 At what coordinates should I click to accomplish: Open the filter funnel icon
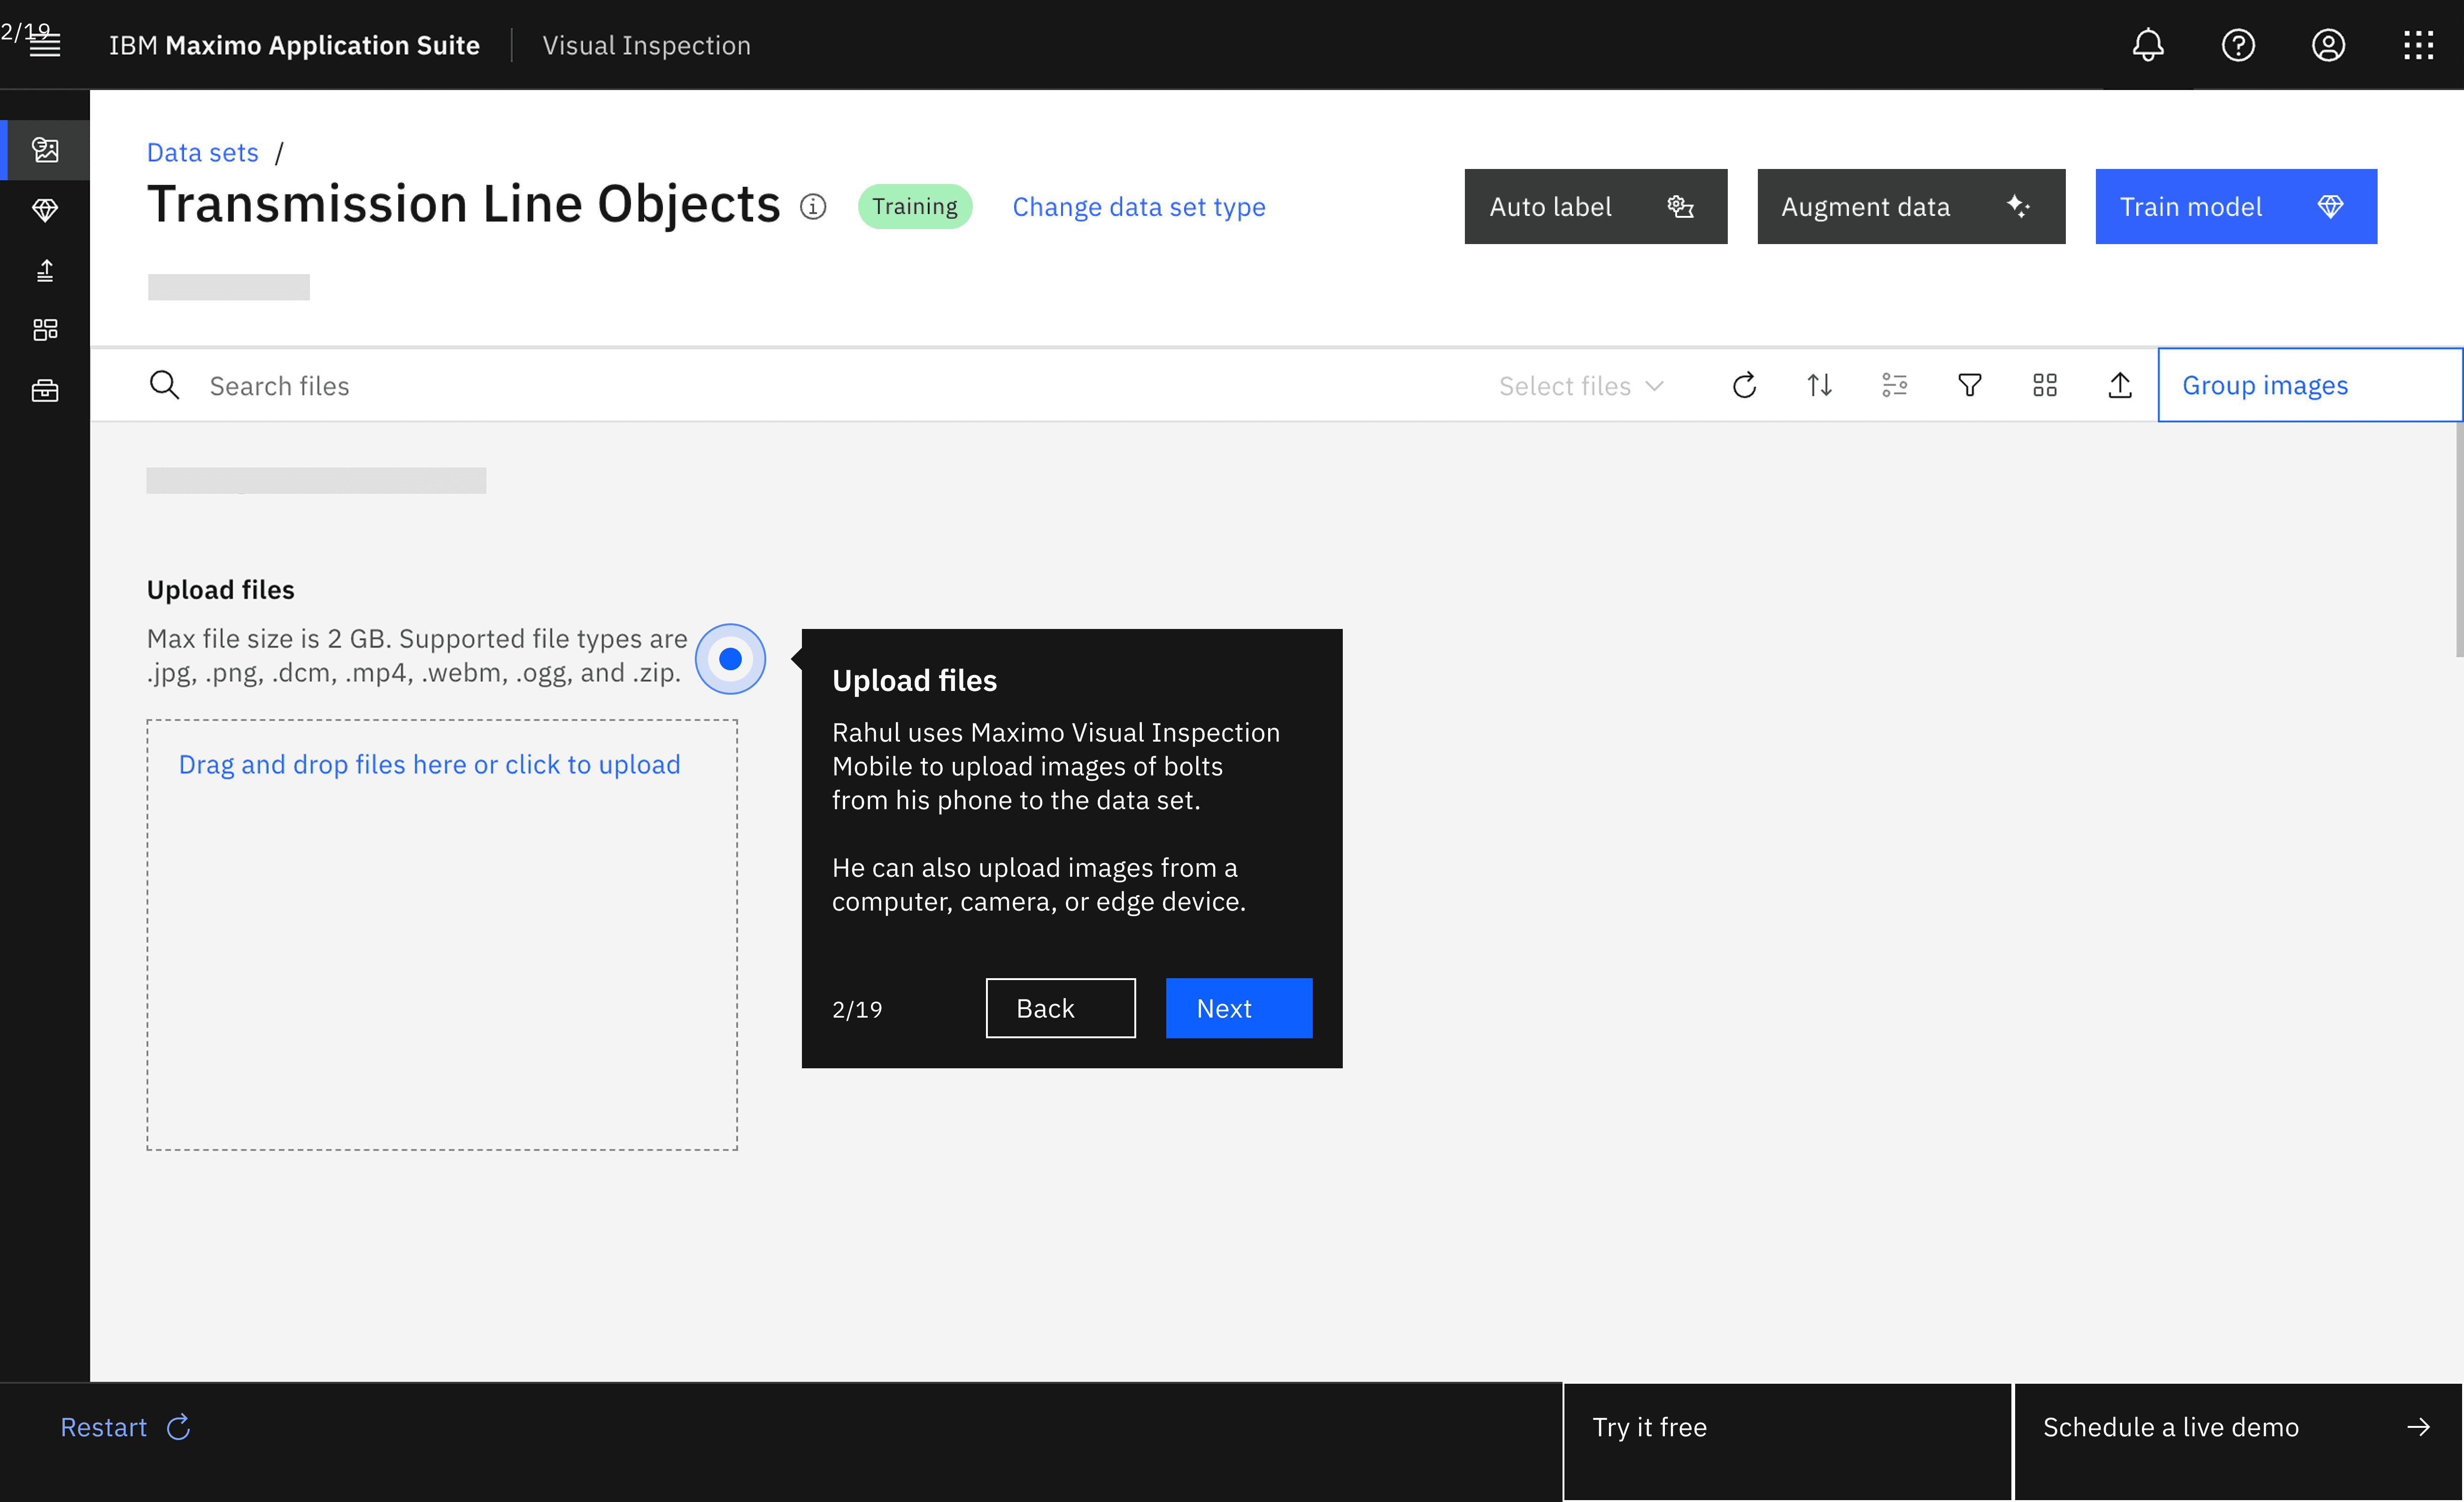(1969, 385)
